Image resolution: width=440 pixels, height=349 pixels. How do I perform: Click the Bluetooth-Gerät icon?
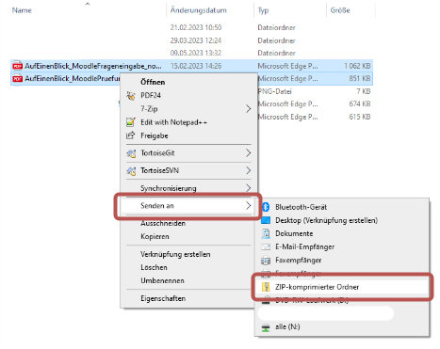(x=266, y=207)
